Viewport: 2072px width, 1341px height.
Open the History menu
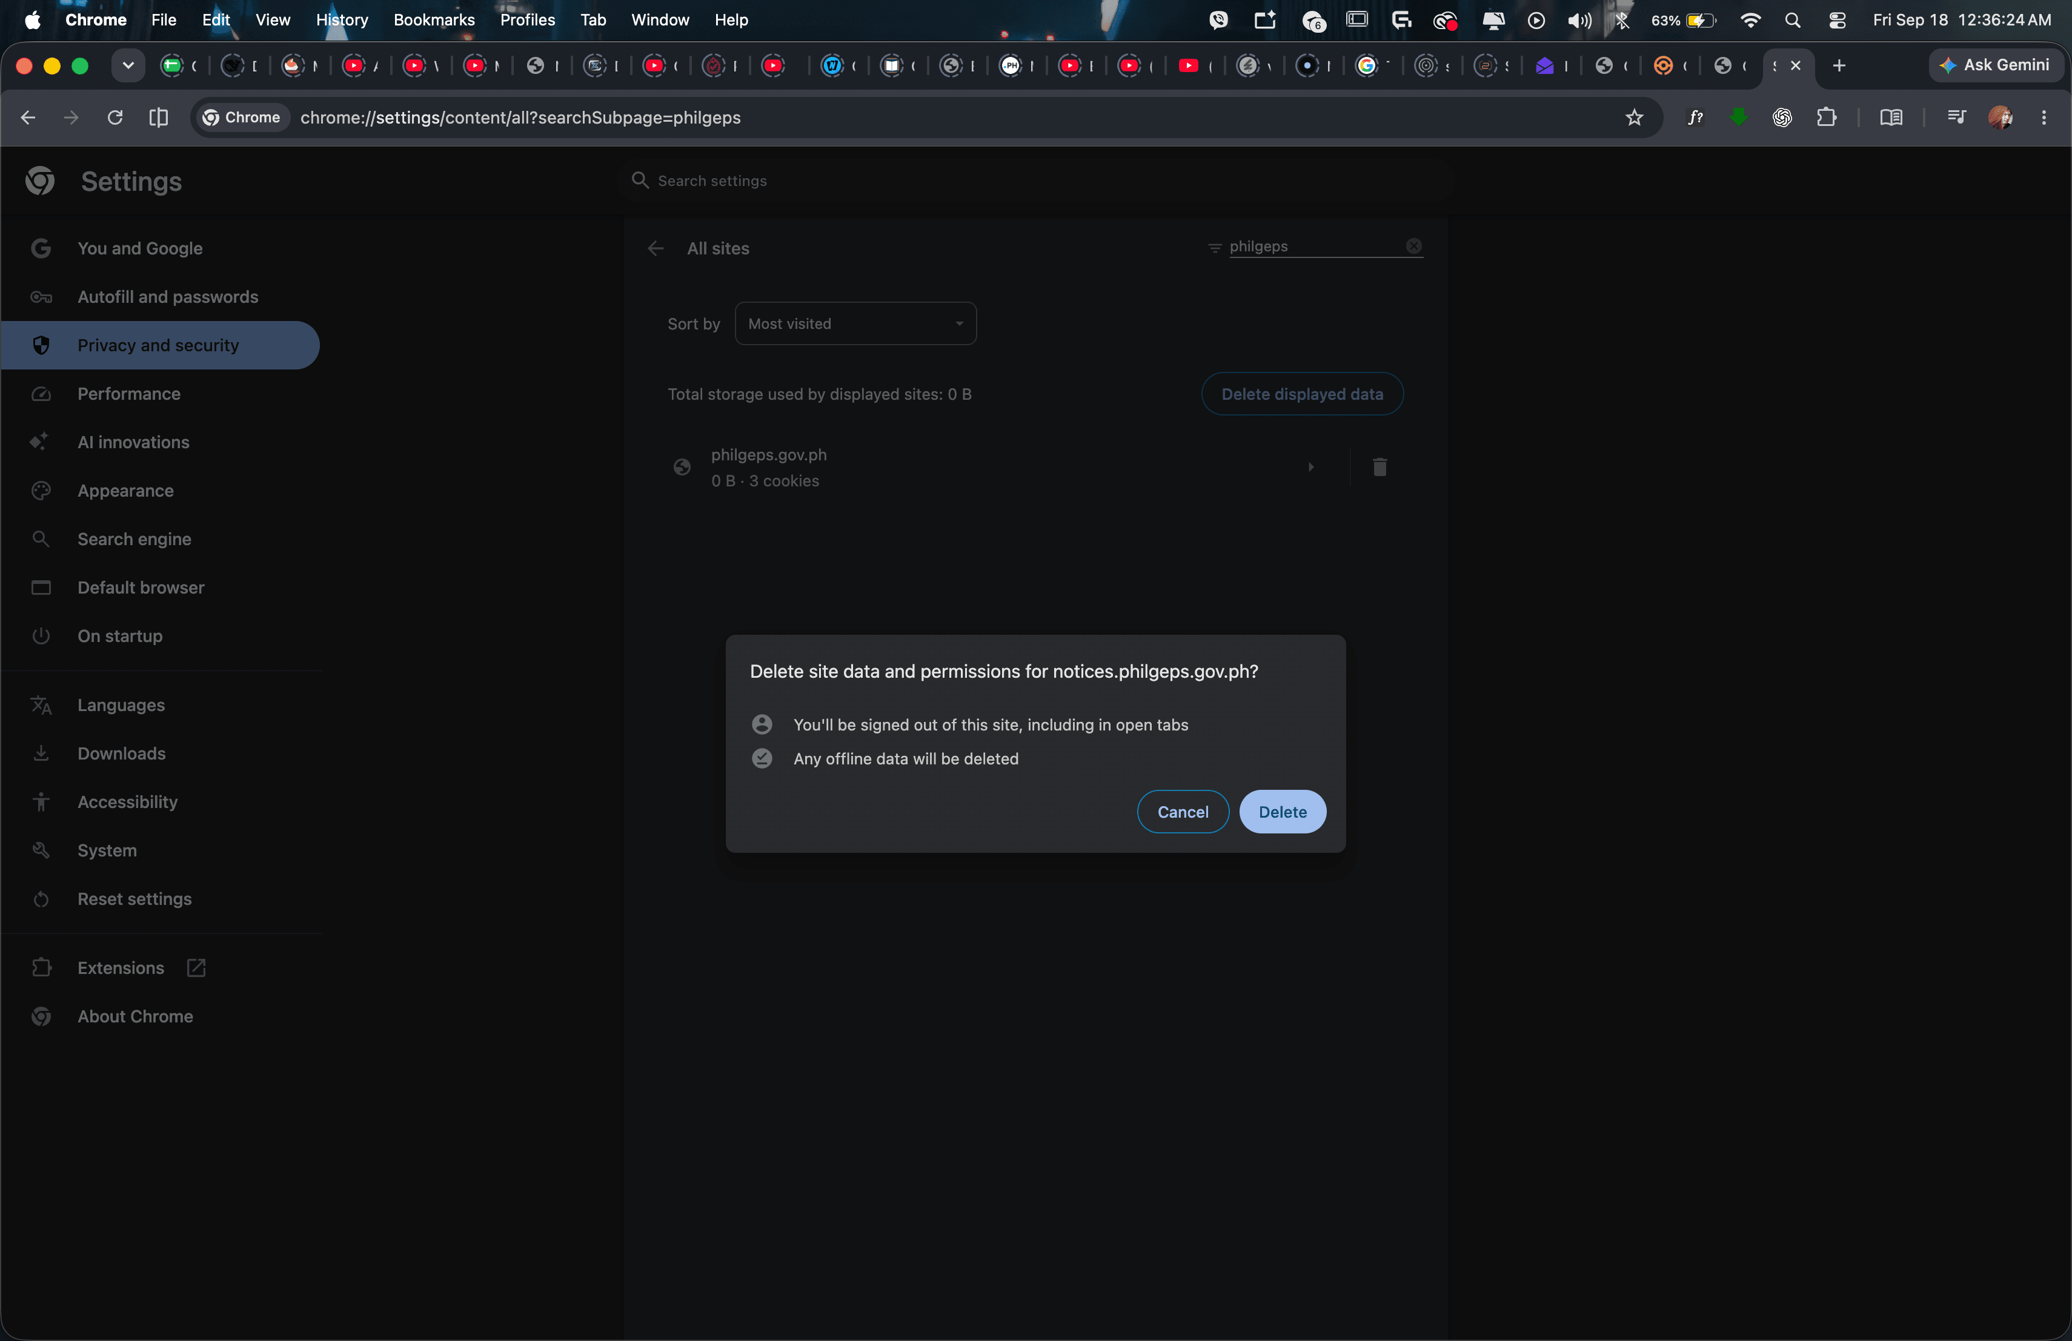point(342,19)
